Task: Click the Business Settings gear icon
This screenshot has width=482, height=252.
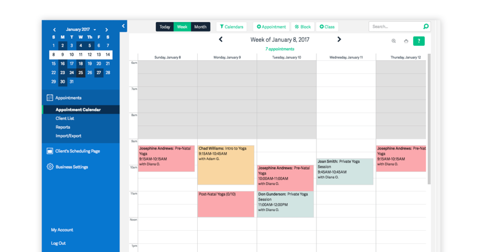Action: [50, 167]
